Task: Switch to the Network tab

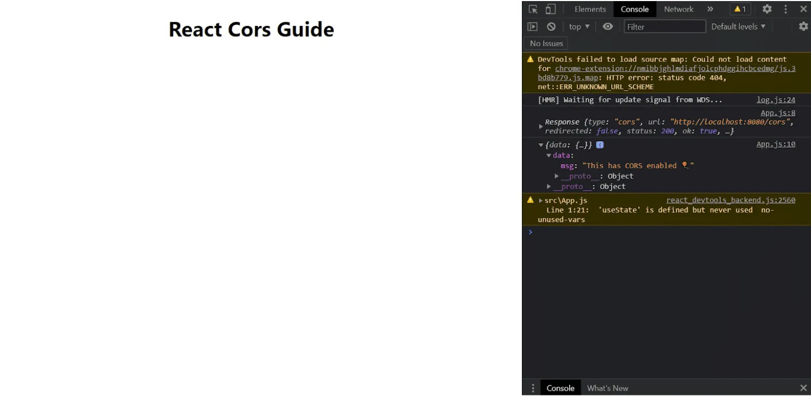Action: pos(679,9)
